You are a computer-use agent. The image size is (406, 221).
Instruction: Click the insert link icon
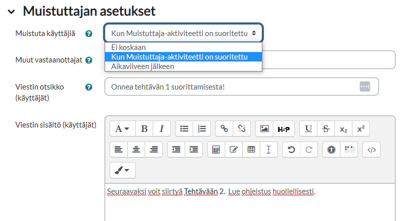[x=224, y=128]
